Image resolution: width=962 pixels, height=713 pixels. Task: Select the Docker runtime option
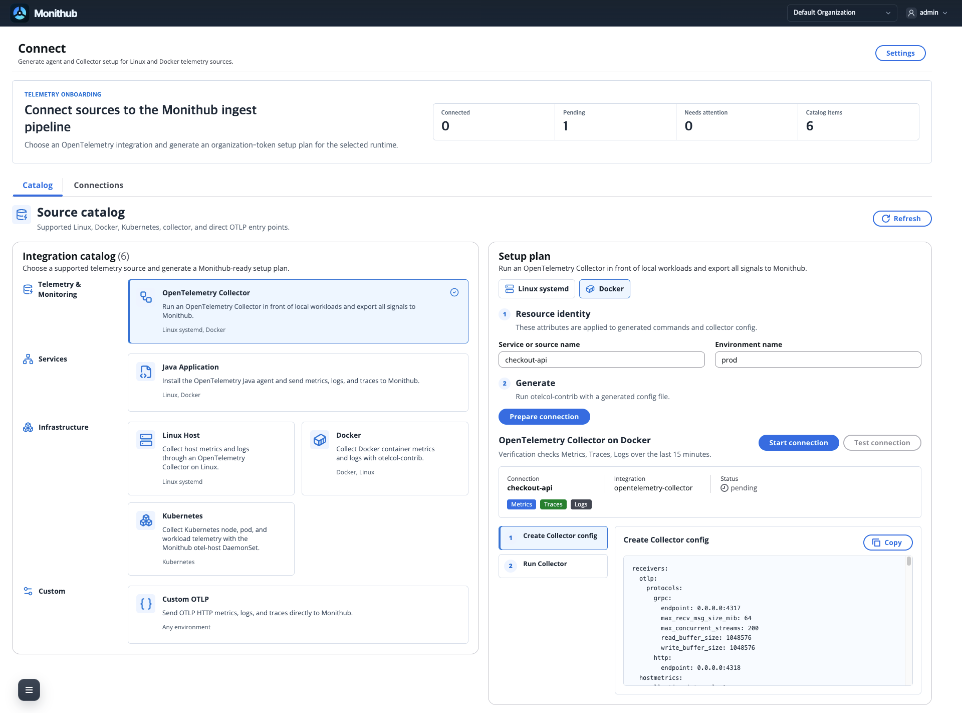tap(605, 289)
